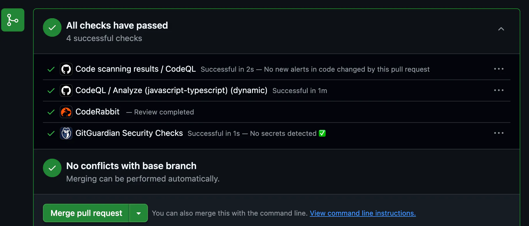Click the green check circle beside All checks passed
529x226 pixels.
52,27
